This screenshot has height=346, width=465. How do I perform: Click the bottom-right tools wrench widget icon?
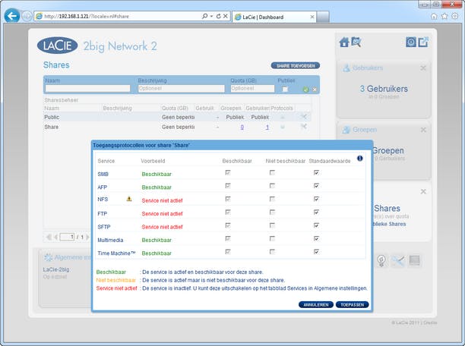pos(397,261)
